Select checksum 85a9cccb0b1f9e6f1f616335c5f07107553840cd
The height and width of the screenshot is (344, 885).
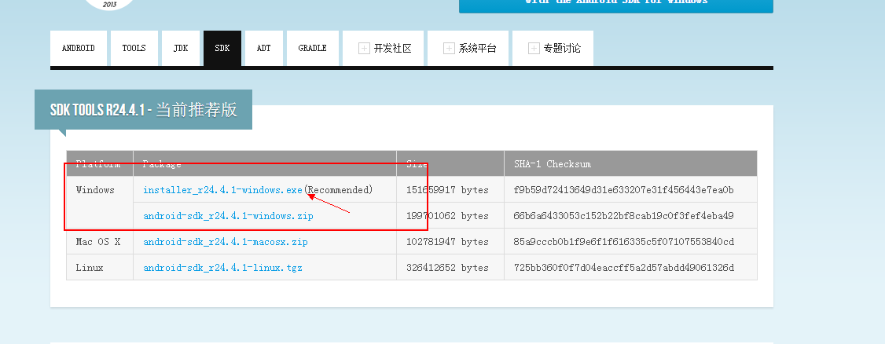point(624,242)
